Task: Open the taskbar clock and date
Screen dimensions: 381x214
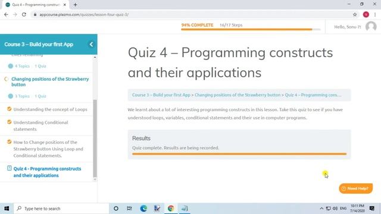Action: tap(357, 209)
